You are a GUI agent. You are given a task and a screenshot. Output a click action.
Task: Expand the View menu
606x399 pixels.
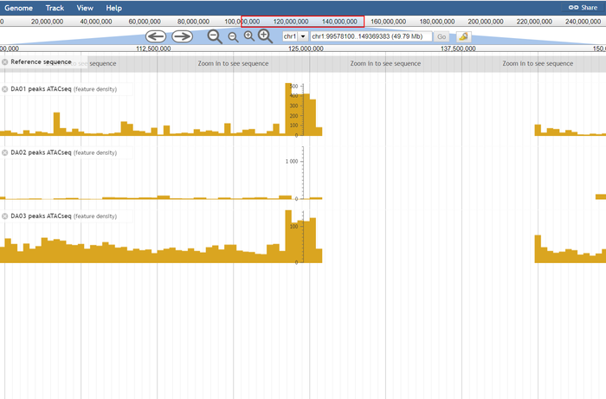pos(85,7)
